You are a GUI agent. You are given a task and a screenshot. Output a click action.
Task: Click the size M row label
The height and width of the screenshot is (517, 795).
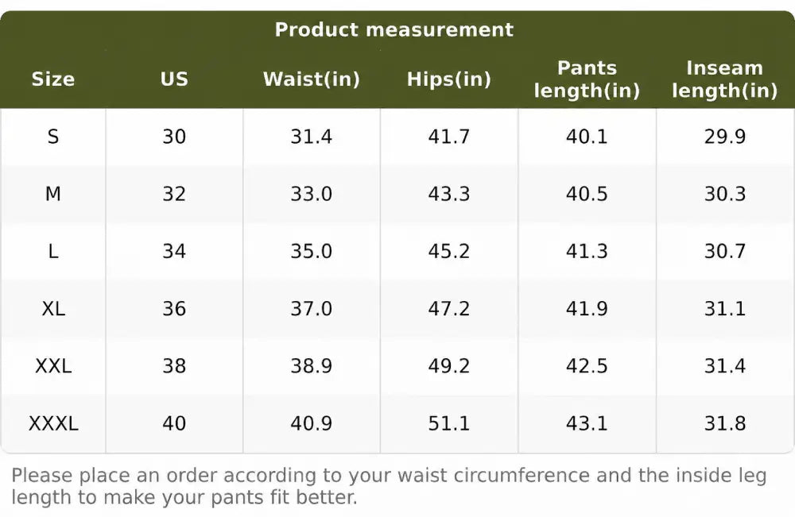53,194
